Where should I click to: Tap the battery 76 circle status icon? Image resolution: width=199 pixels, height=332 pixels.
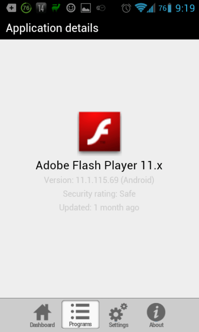(26, 8)
